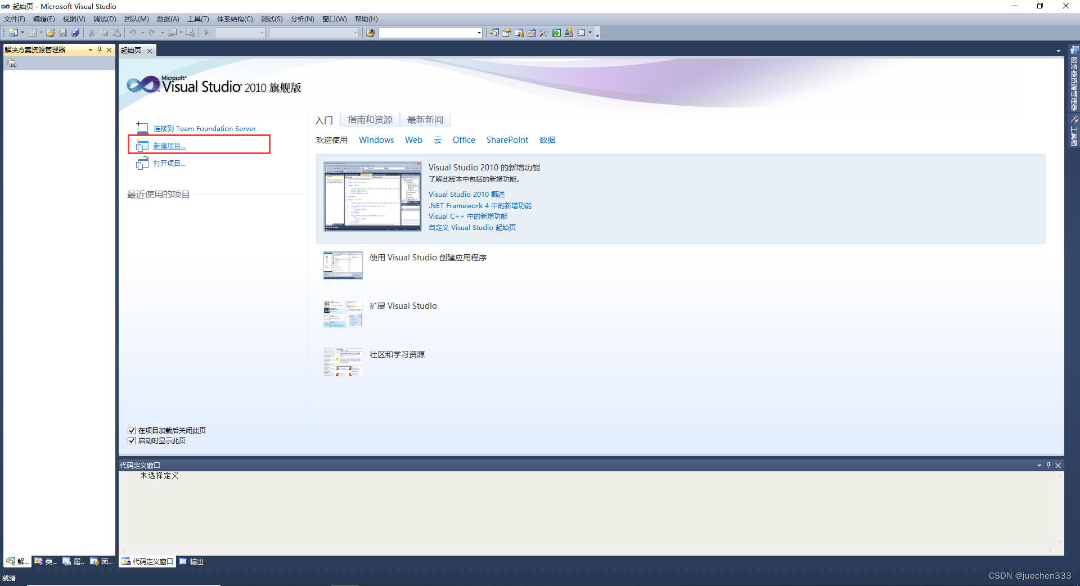Switch to the 最新新闻 tab
1080x586 pixels.
(425, 119)
